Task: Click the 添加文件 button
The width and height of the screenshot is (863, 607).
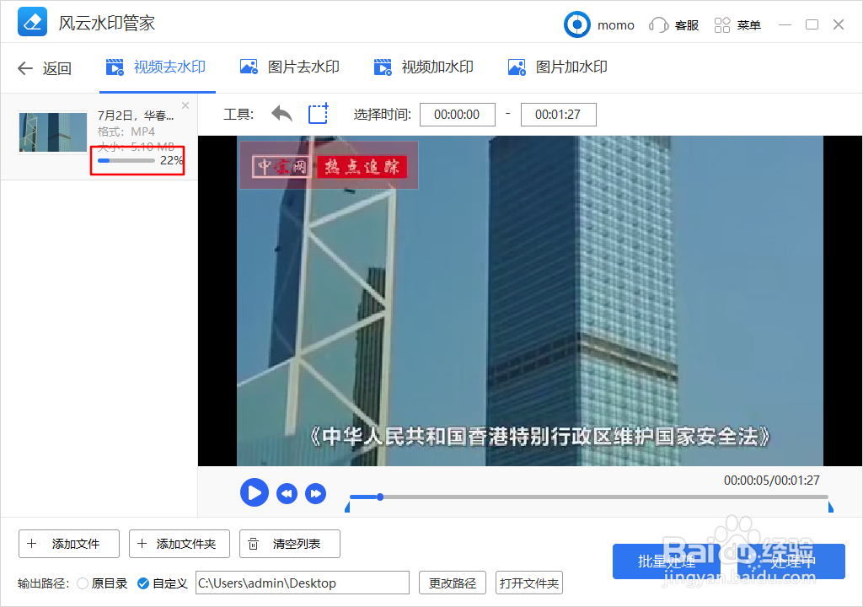Action: click(68, 544)
